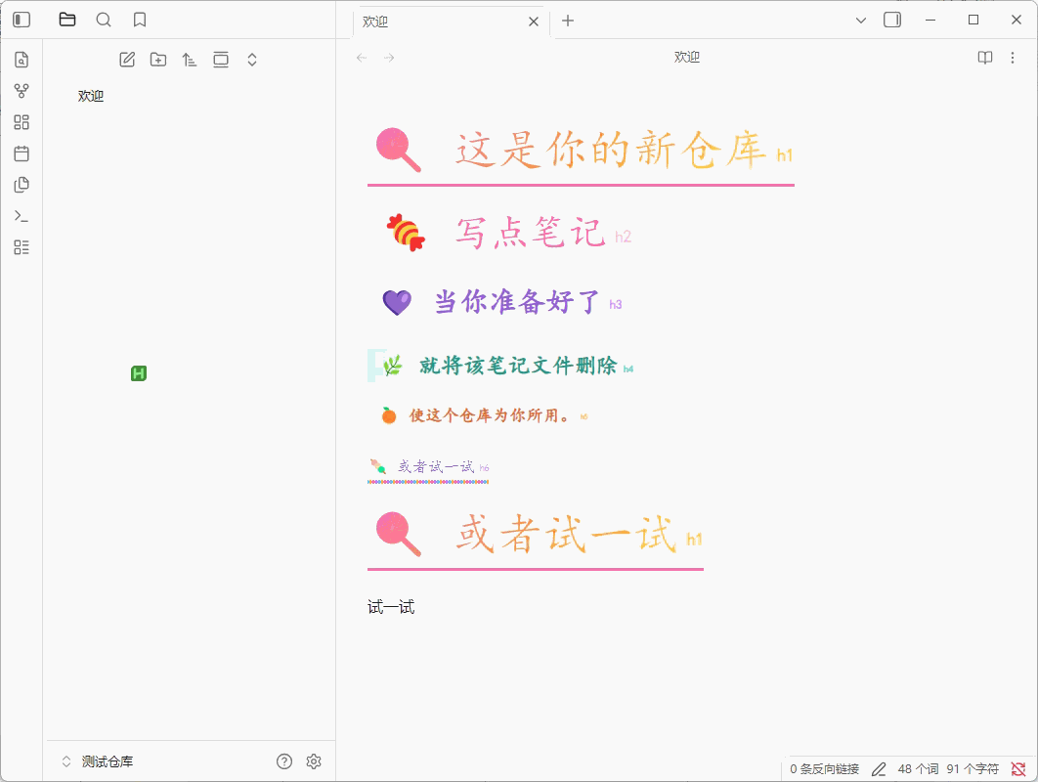Toggle the left sidebar panel
The width and height of the screenshot is (1038, 782).
[22, 20]
